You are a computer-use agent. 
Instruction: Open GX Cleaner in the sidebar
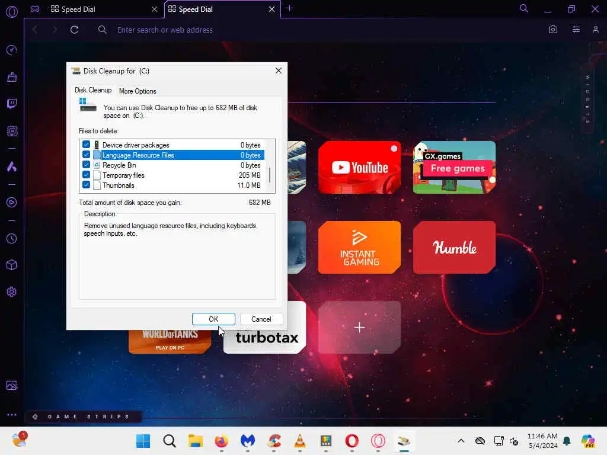(x=12, y=77)
